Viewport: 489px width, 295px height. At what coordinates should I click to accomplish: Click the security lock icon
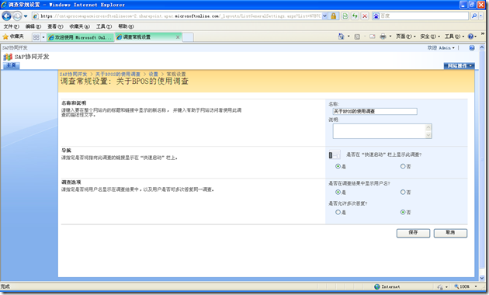[334, 16]
